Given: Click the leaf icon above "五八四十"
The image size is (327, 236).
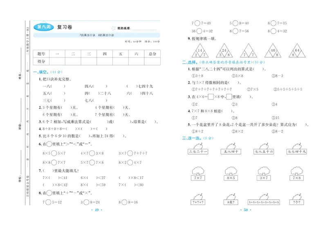Looking at the screenshot, I should click(230, 147).
